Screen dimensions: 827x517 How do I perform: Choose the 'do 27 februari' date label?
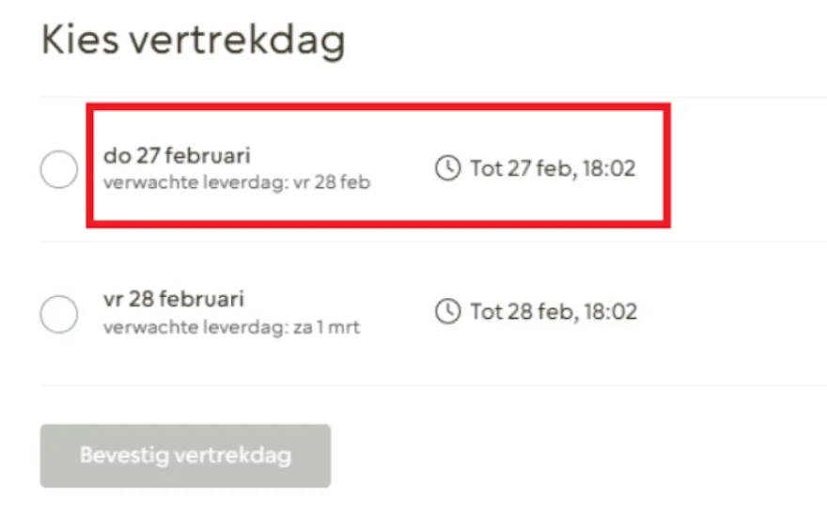(x=177, y=156)
